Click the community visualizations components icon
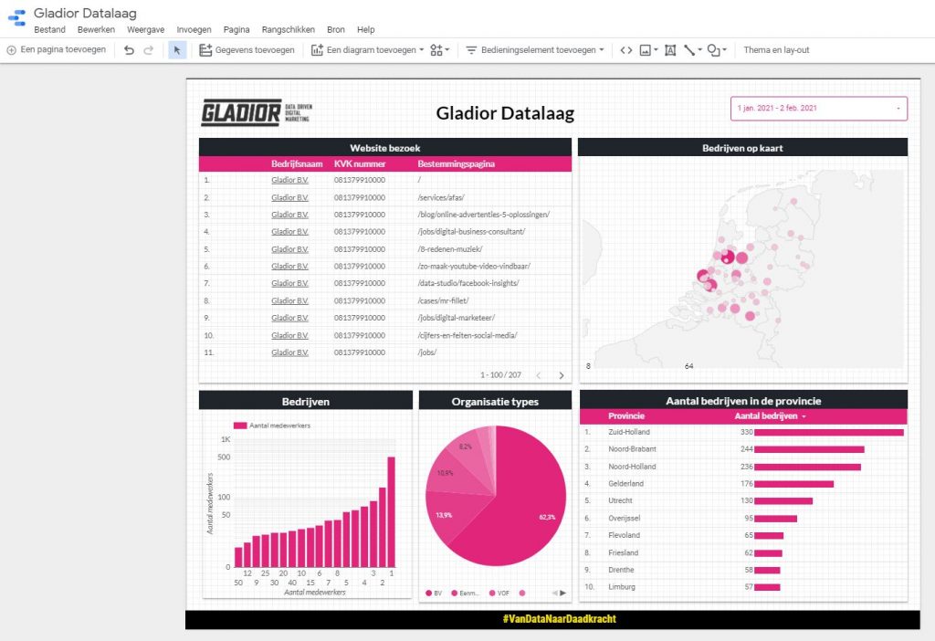The width and height of the screenshot is (935, 641). click(436, 50)
